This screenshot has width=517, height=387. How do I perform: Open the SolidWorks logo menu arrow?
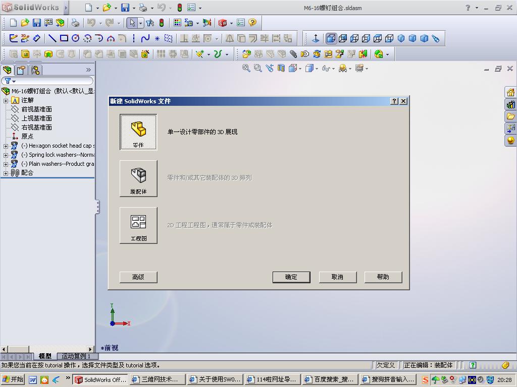pyautogui.click(x=66, y=7)
